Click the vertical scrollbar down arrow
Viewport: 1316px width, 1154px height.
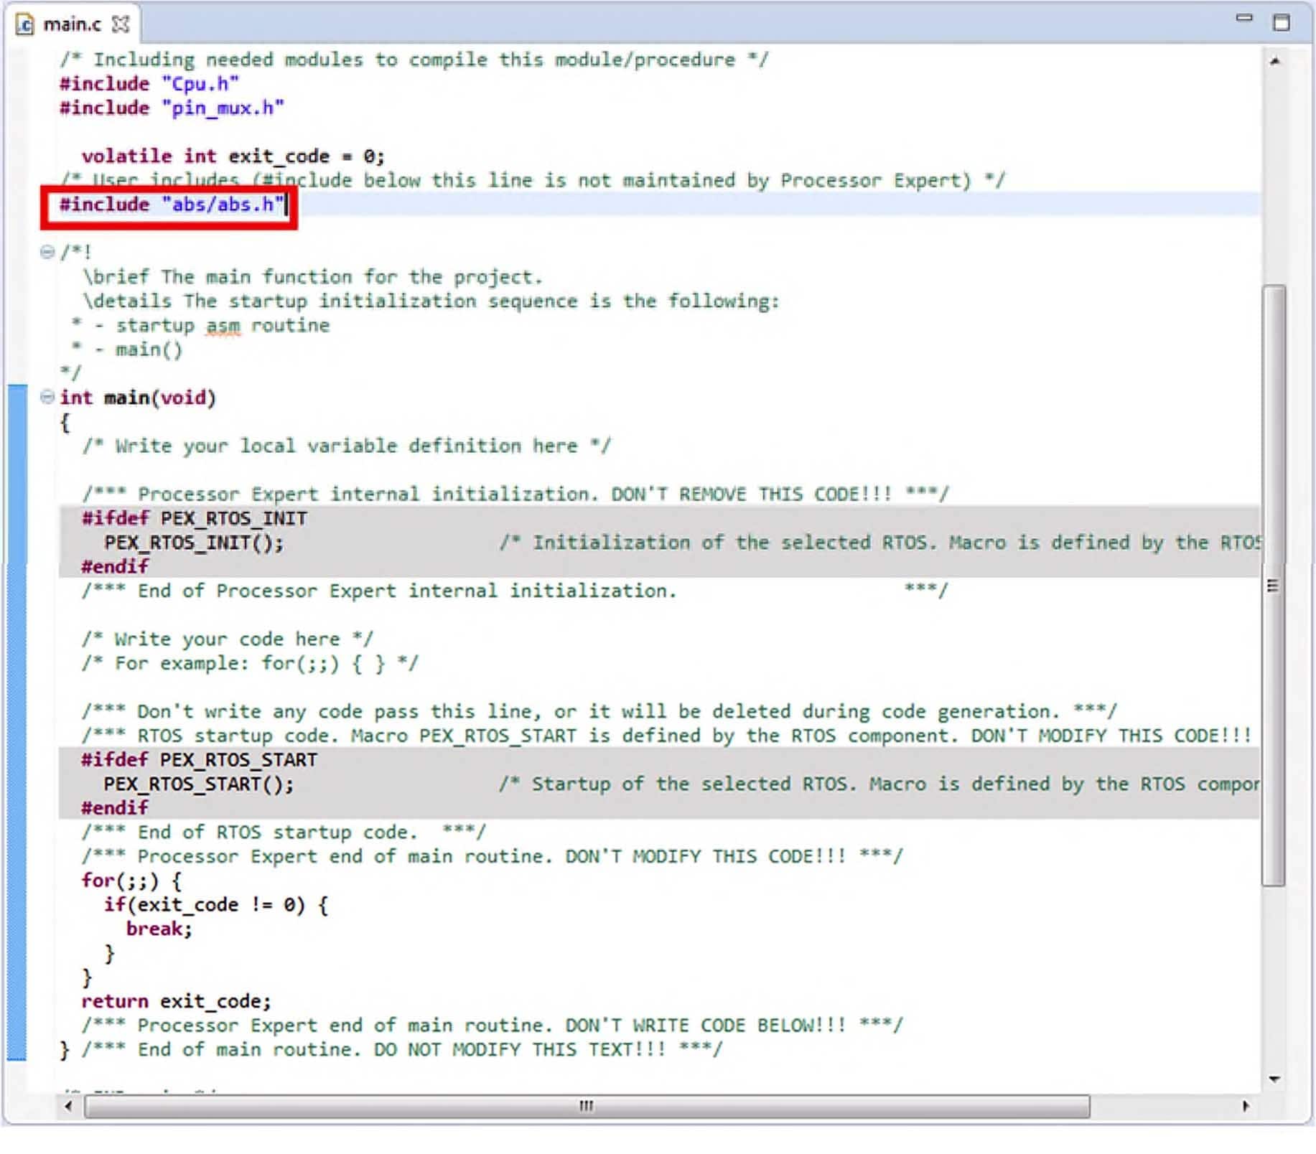pos(1275,1079)
